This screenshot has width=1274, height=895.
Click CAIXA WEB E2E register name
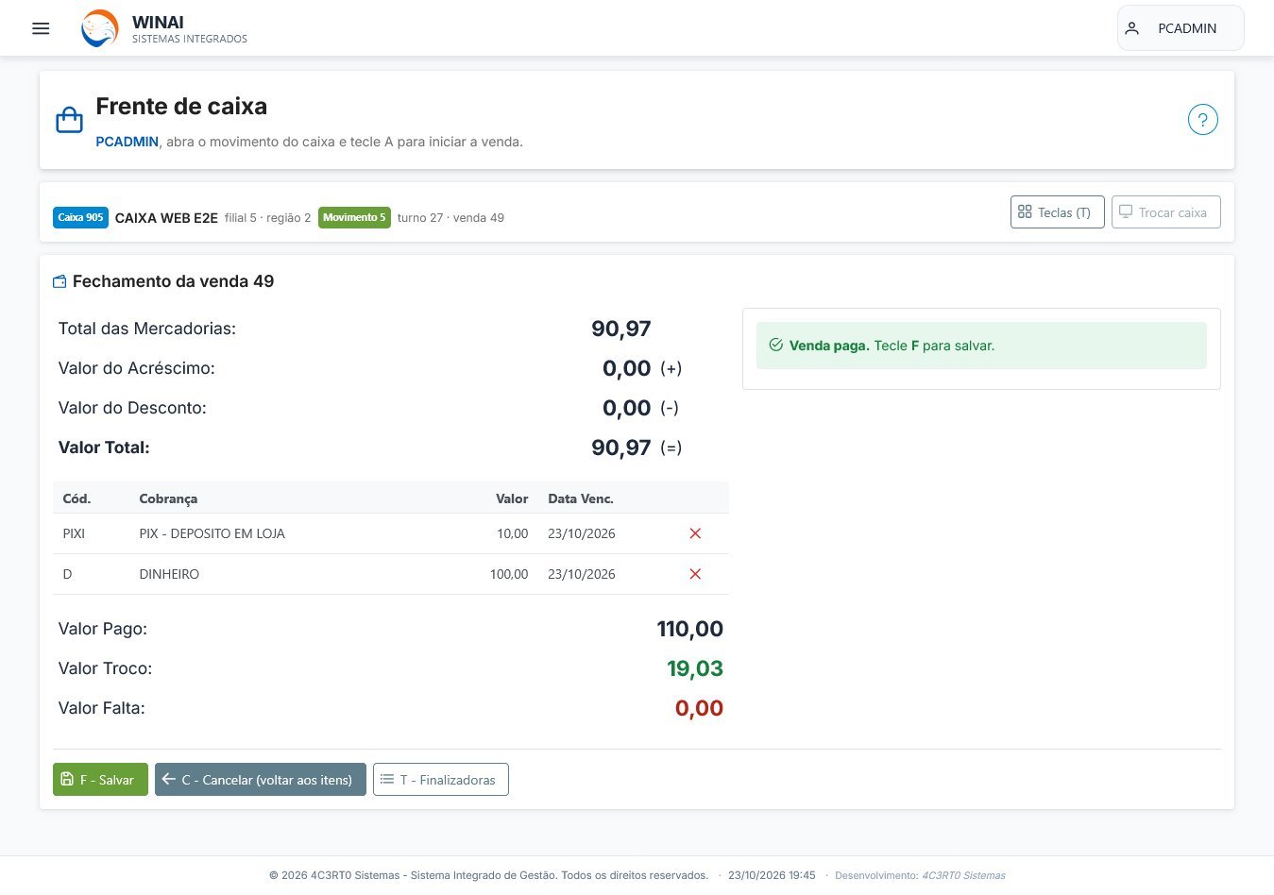point(166,218)
